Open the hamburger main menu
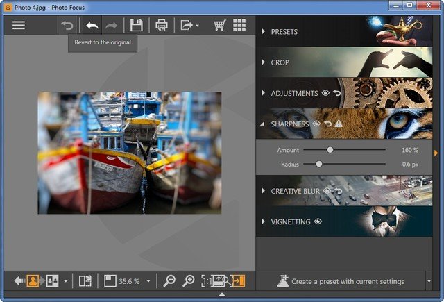Image resolution: width=444 pixels, height=302 pixels. (x=18, y=26)
